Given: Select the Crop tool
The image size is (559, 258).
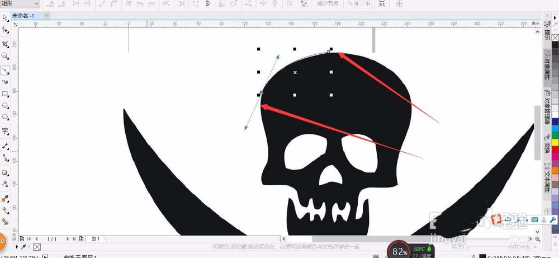Looking at the screenshot, I should point(5,44).
